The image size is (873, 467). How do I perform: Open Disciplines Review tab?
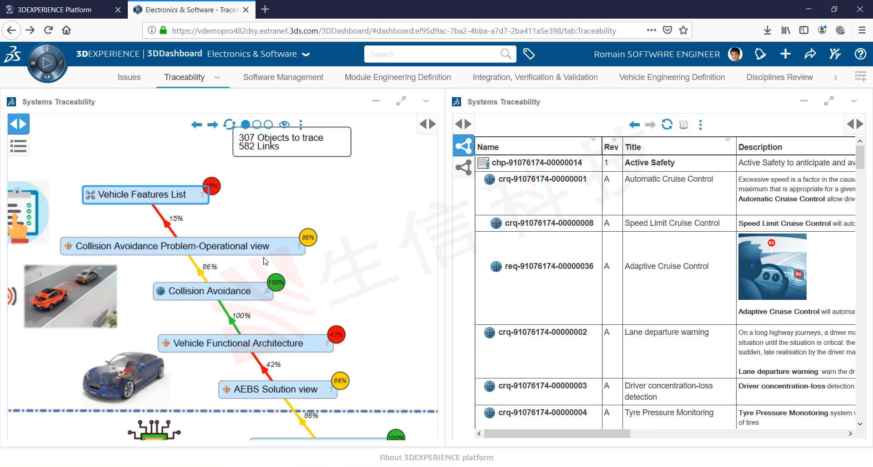point(780,77)
